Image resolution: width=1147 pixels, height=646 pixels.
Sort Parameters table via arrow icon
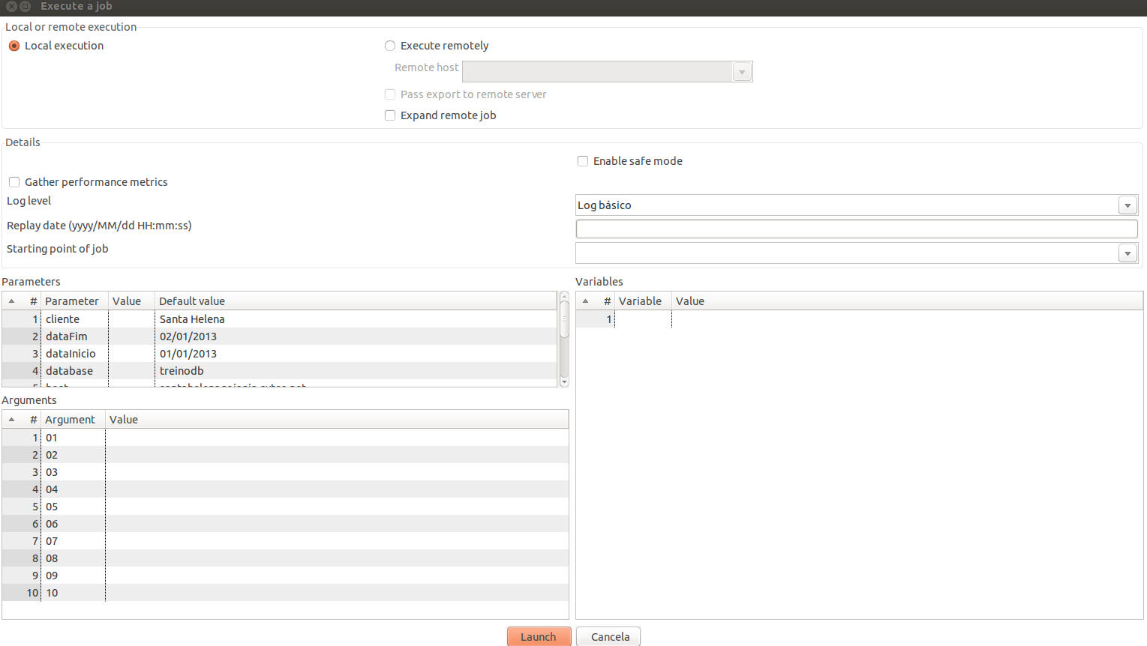coord(12,301)
